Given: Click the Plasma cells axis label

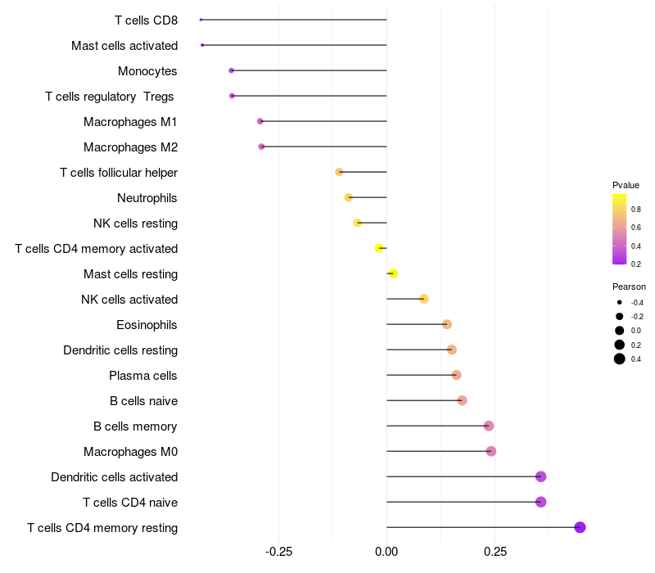Looking at the screenshot, I should (142, 376).
